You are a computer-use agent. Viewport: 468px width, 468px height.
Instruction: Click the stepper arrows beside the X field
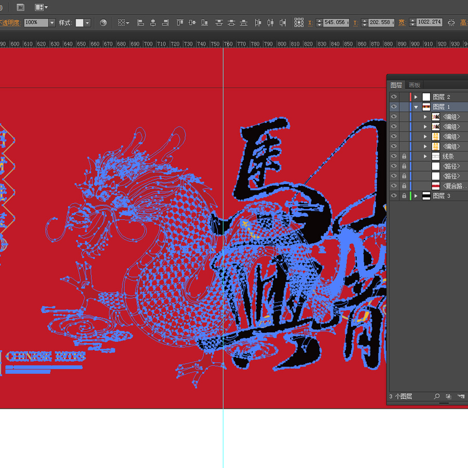[x=319, y=23]
